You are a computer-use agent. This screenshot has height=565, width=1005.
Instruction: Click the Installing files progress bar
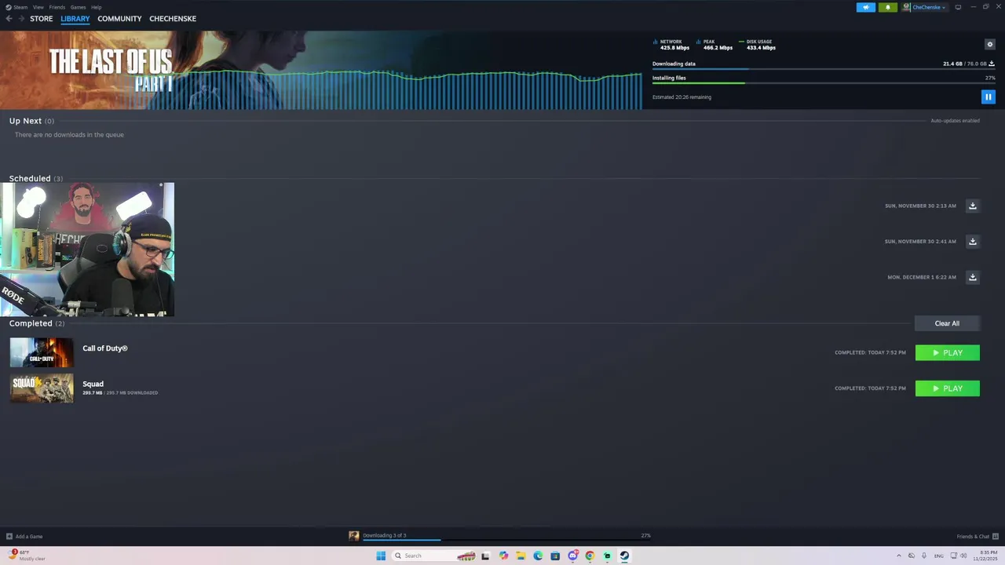(x=824, y=83)
